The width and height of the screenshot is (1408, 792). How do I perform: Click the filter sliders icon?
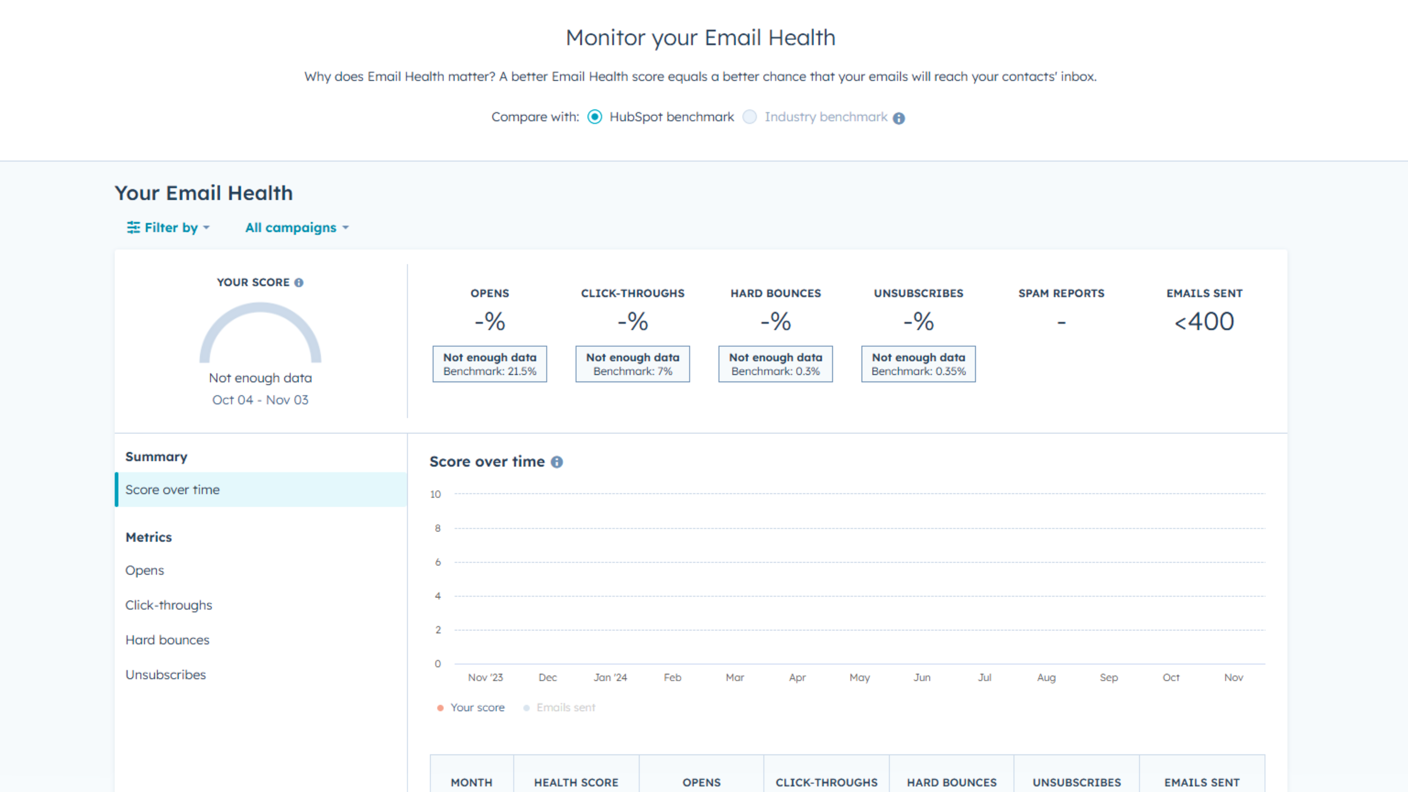pyautogui.click(x=133, y=227)
